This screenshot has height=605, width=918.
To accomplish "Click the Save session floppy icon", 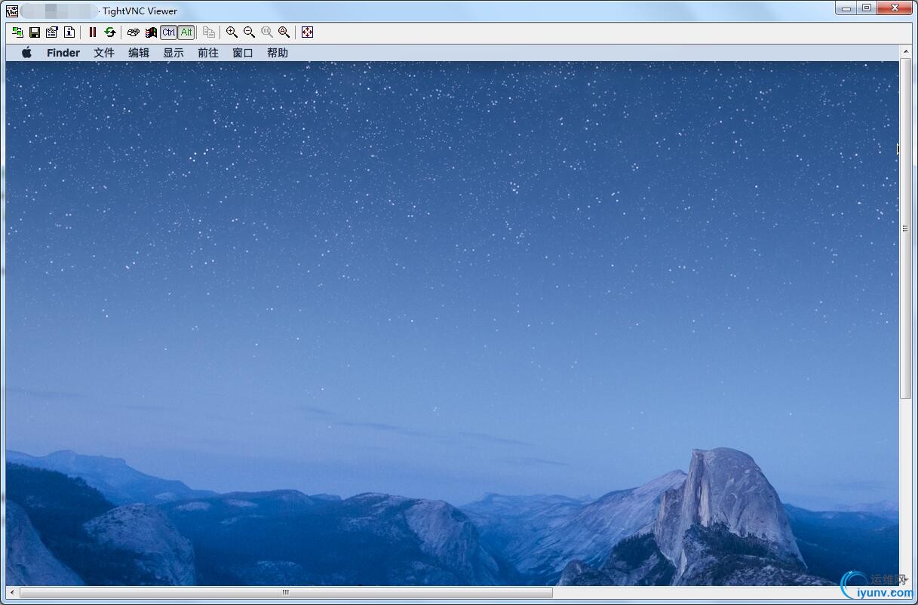I will [x=35, y=32].
